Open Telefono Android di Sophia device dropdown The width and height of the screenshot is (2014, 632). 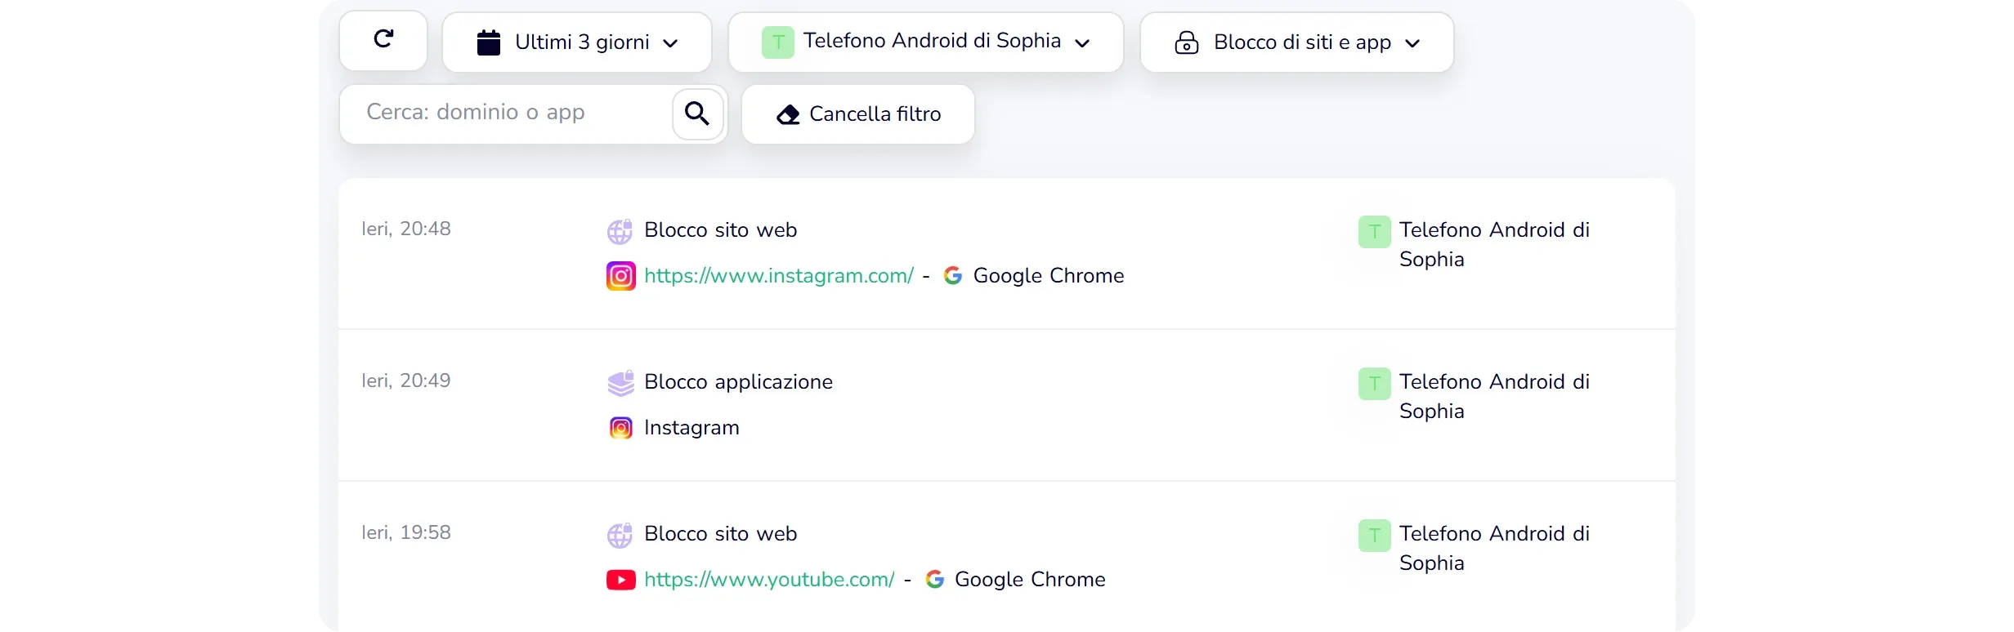[926, 42]
